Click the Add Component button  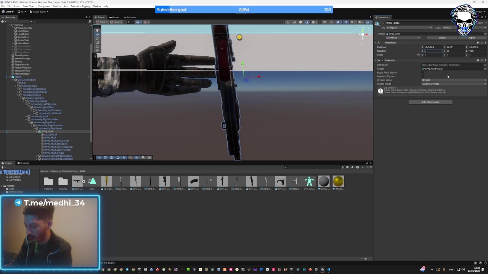click(x=430, y=102)
